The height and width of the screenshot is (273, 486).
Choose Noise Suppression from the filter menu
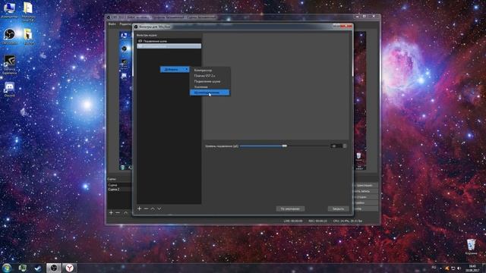[210, 81]
